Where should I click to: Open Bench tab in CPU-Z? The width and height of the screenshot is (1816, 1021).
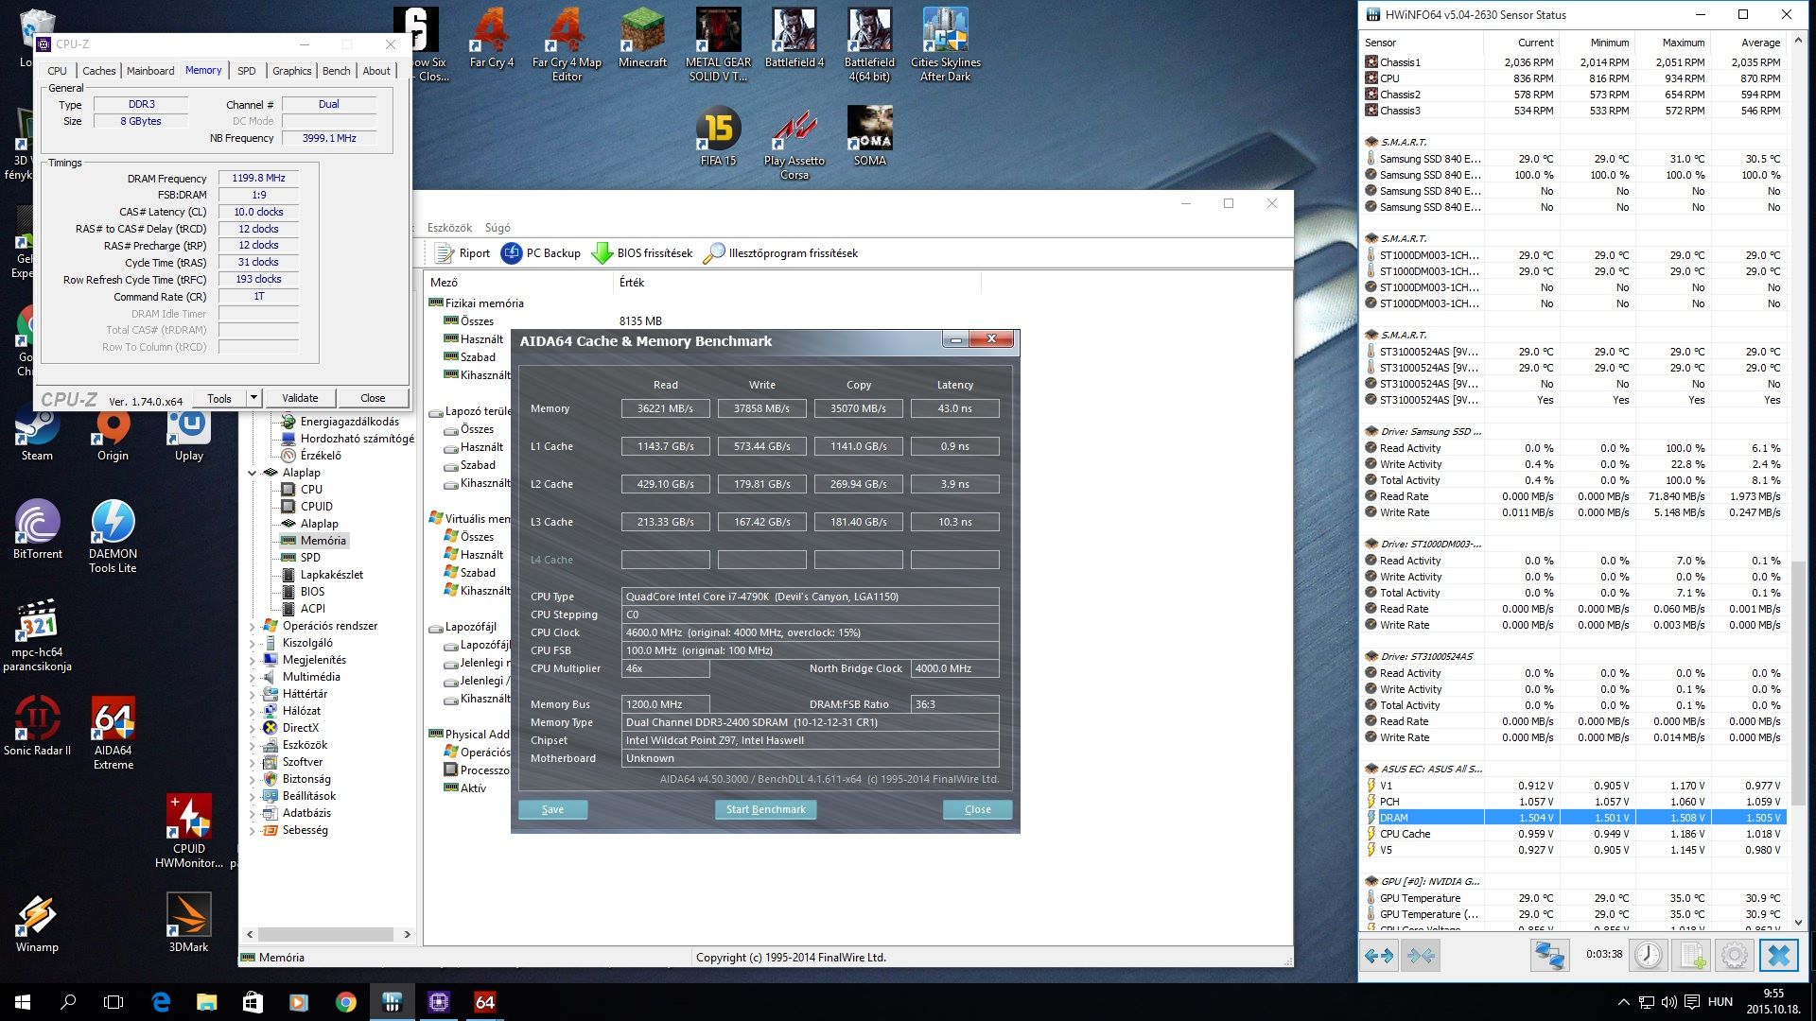[336, 71]
